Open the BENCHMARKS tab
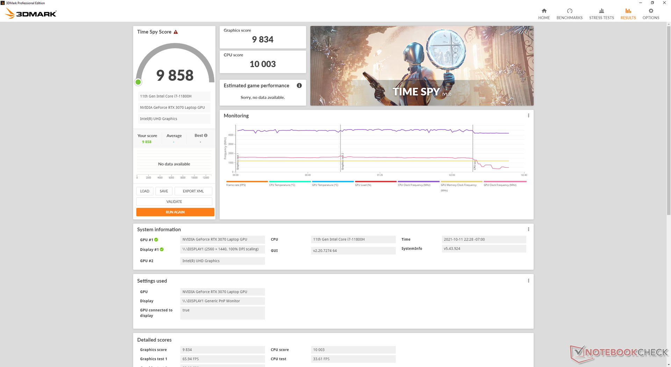This screenshot has height=367, width=671. tap(569, 14)
